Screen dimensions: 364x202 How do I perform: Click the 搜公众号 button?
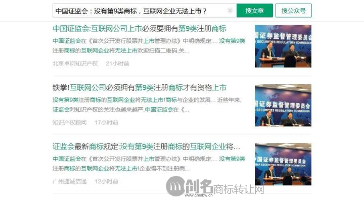(x=293, y=11)
